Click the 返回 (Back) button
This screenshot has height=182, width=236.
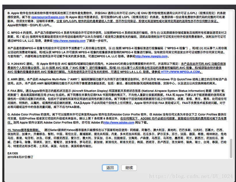pos(110,168)
